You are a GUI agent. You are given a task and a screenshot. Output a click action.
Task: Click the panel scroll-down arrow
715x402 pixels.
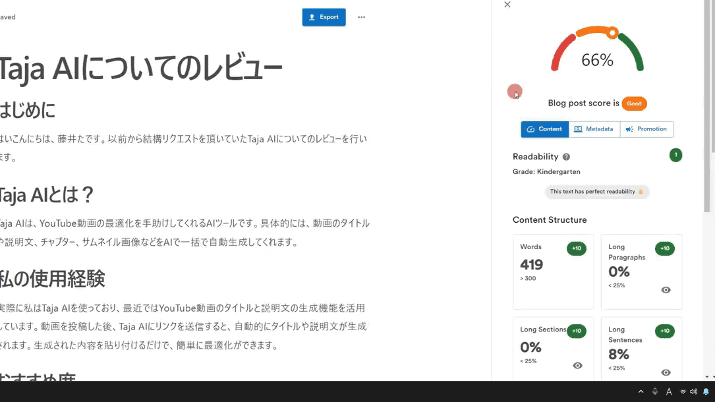707,377
